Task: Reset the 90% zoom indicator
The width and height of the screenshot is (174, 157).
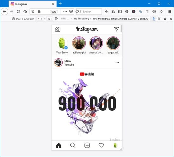Action: click(x=54, y=12)
